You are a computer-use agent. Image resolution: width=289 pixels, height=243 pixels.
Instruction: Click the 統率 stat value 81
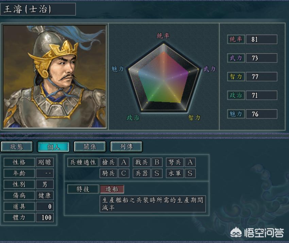pyautogui.click(x=261, y=39)
